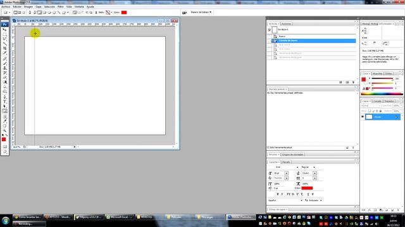This screenshot has height=227, width=405.
Task: Click the Go to Bridge icon
Action: point(184,13)
